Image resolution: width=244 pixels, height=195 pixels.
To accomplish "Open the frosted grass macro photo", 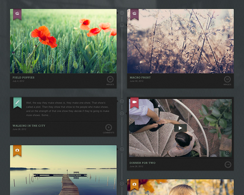I will pos(181,41).
